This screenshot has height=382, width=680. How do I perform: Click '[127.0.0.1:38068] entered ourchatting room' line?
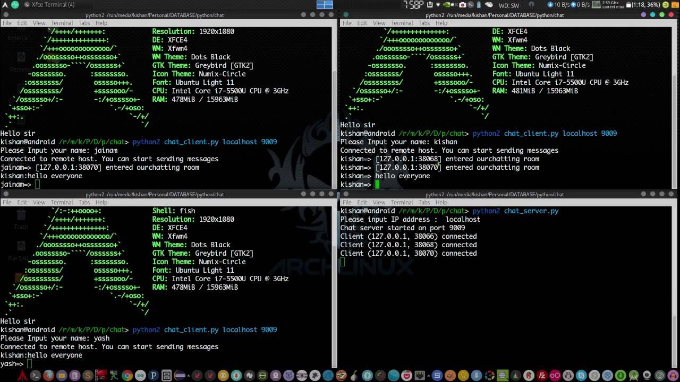click(457, 159)
